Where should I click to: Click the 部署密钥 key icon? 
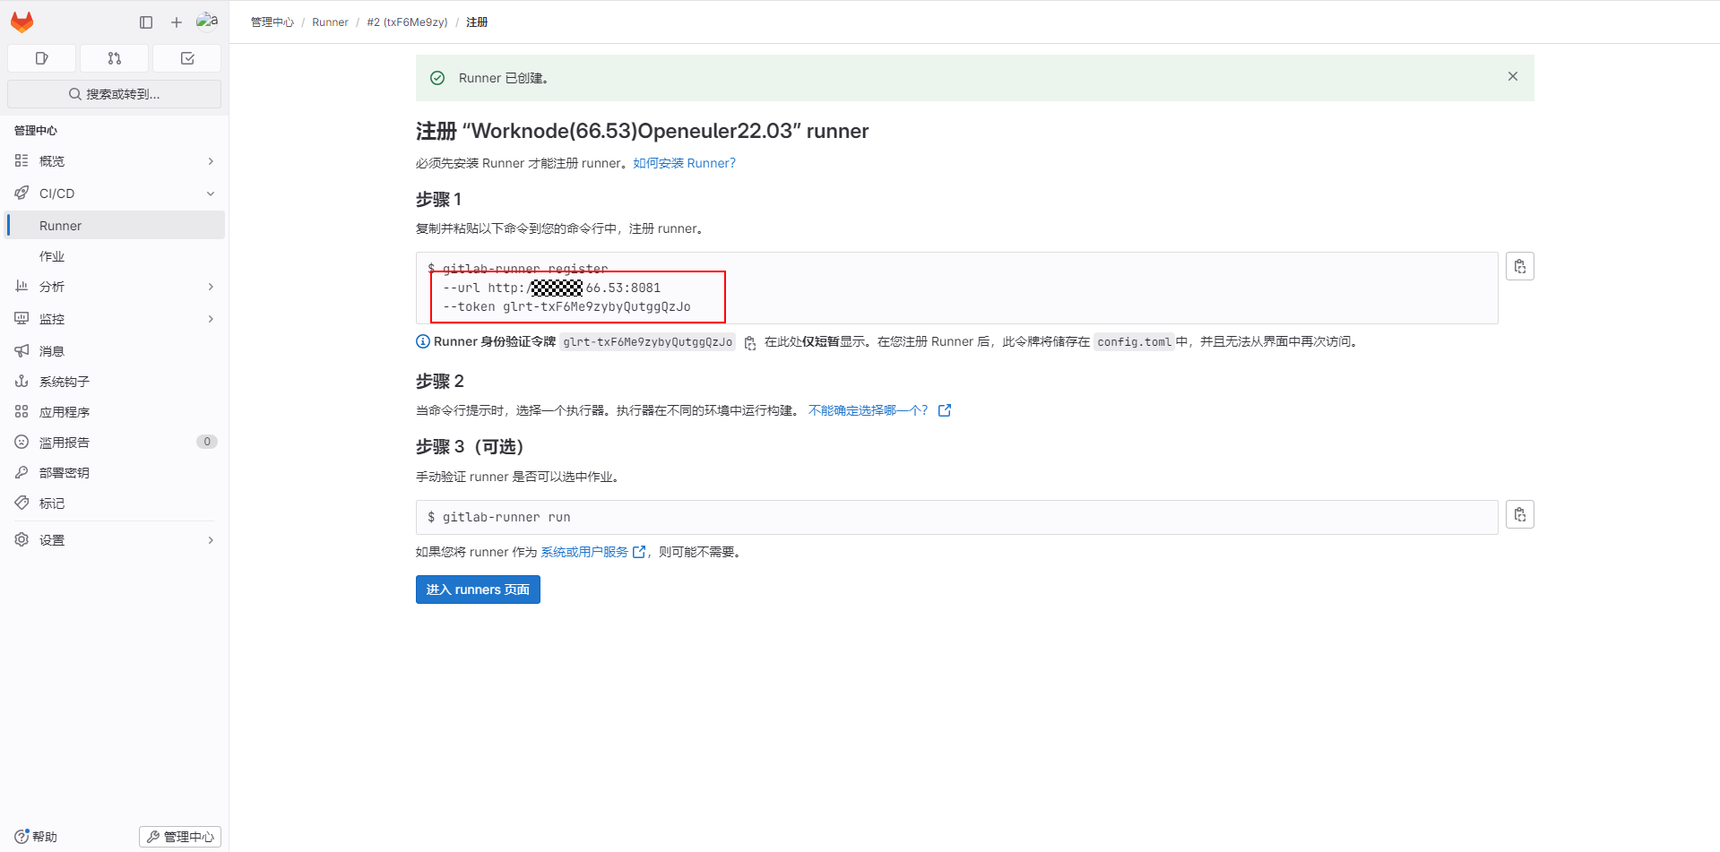(x=22, y=473)
